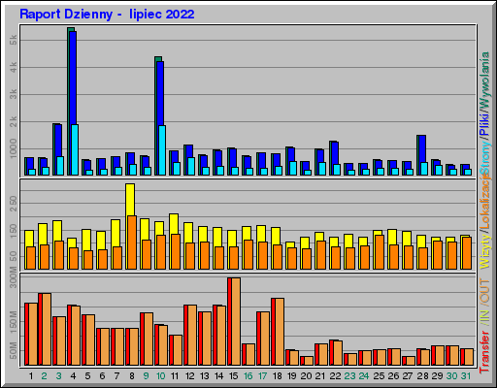
Task: Click the '5k' axis label
Action: [14, 40]
